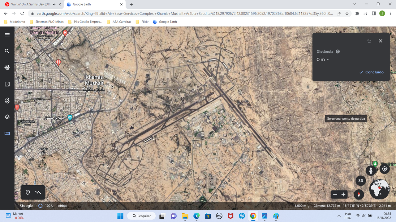Image resolution: width=396 pixels, height=222 pixels.
Task: Click the Khamis Mushait map label
Action: pos(95,83)
